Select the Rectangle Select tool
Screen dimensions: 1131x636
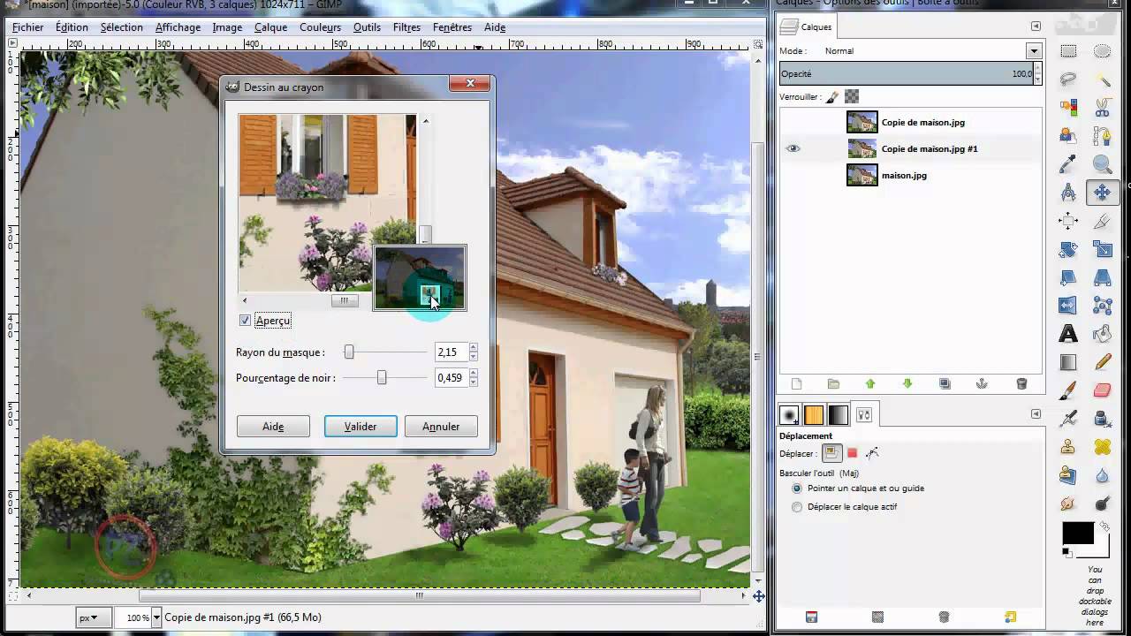1068,51
